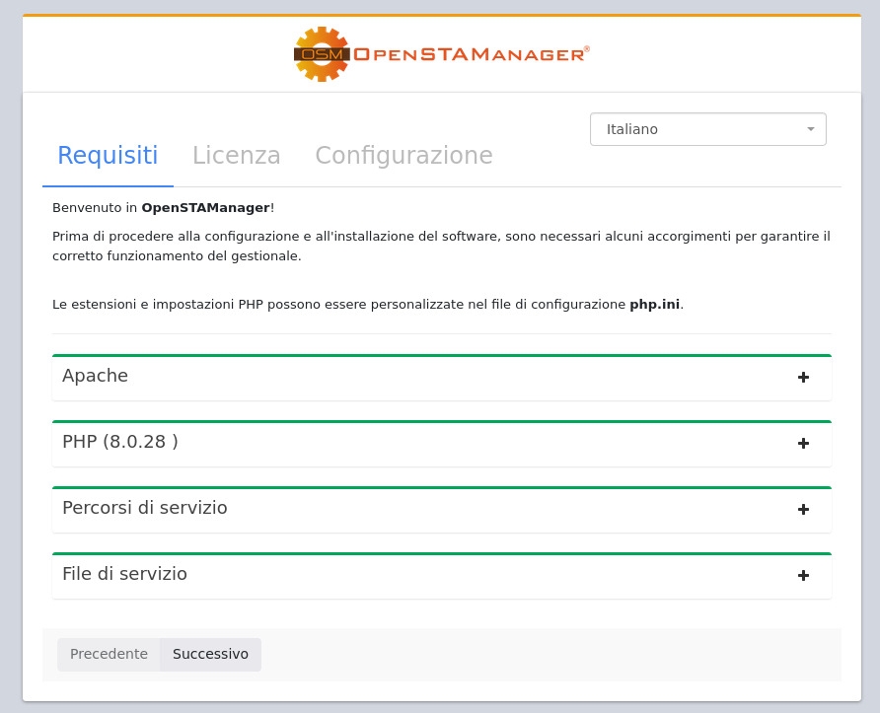This screenshot has width=880, height=713.
Task: Click the Percorsi di servizio heading
Action: pos(144,508)
